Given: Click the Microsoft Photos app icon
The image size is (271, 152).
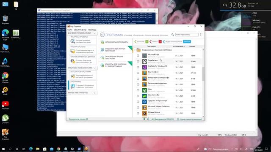Looking at the screenshot, I should click(x=144, y=79).
